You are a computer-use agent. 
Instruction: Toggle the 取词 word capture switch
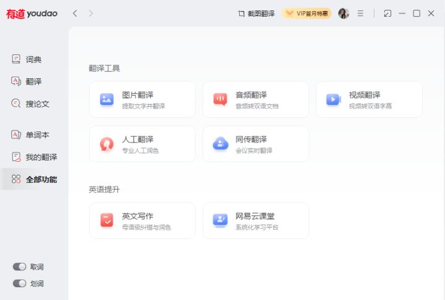point(20,267)
